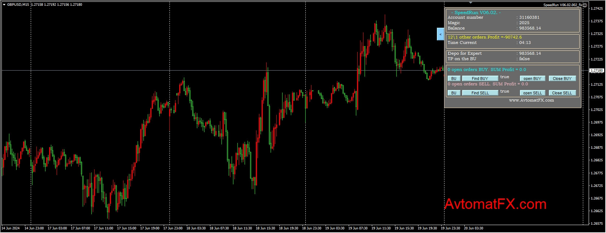
Task: Toggle the 'TP on the BU' false value
Action: [x=524, y=59]
